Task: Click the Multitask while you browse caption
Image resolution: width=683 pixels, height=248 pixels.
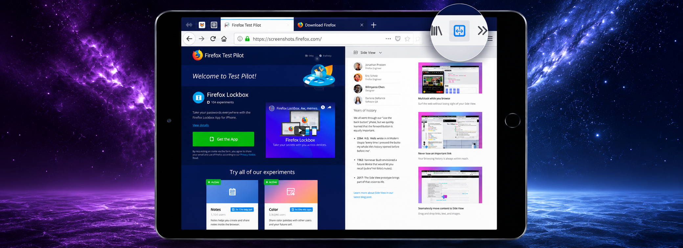Action: click(x=434, y=98)
